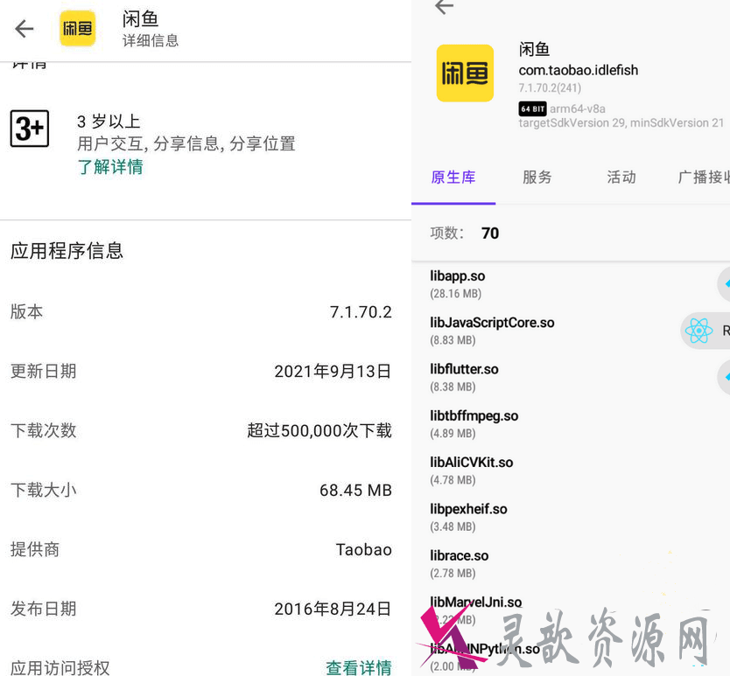Tap the small 闲鱼 icon beside 详细信息

[77, 29]
